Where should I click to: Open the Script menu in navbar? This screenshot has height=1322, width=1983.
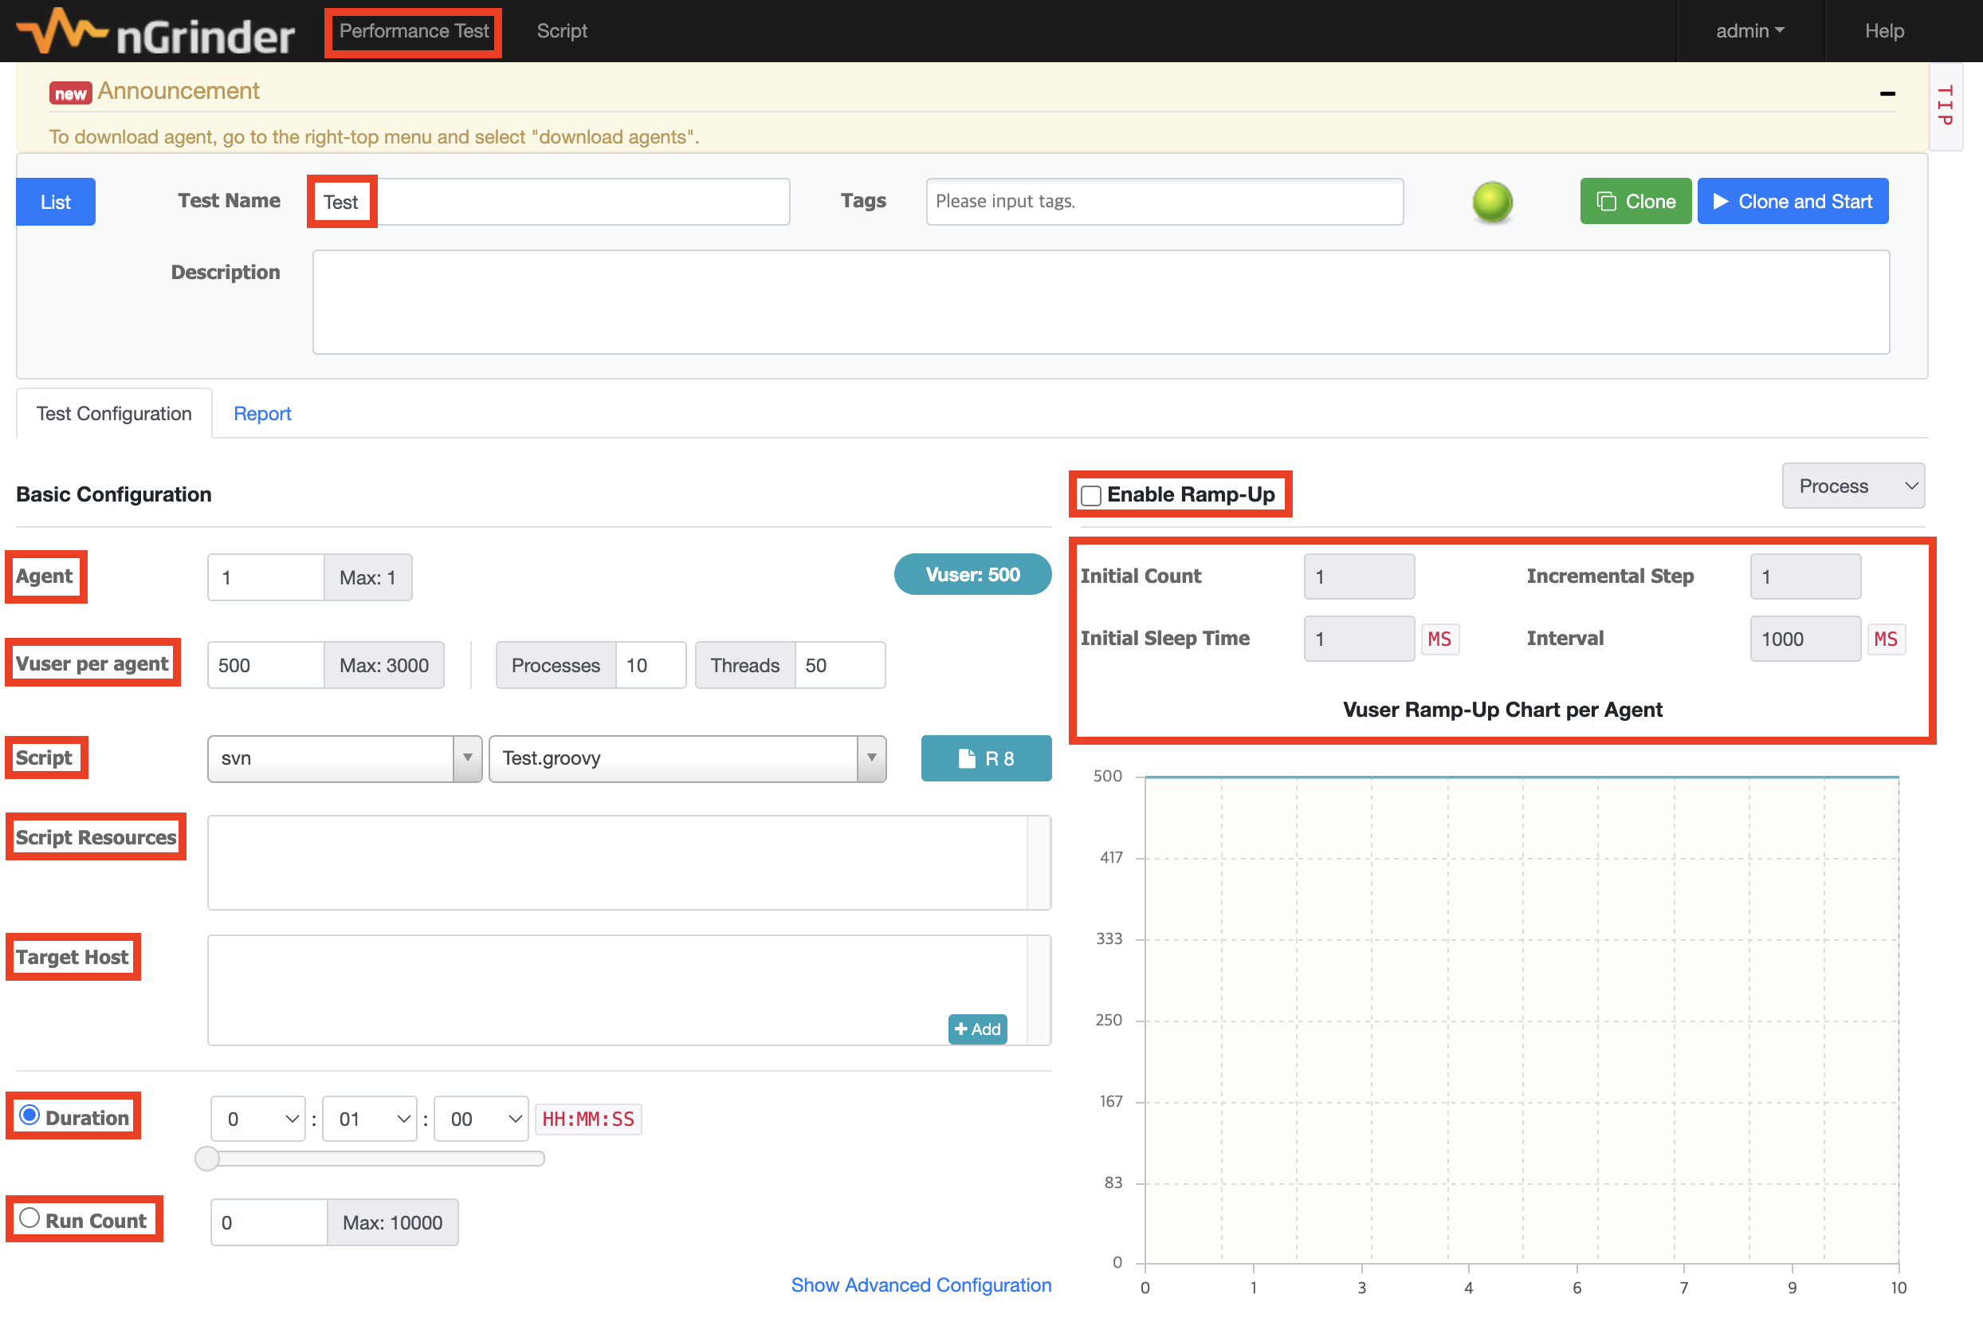[561, 31]
